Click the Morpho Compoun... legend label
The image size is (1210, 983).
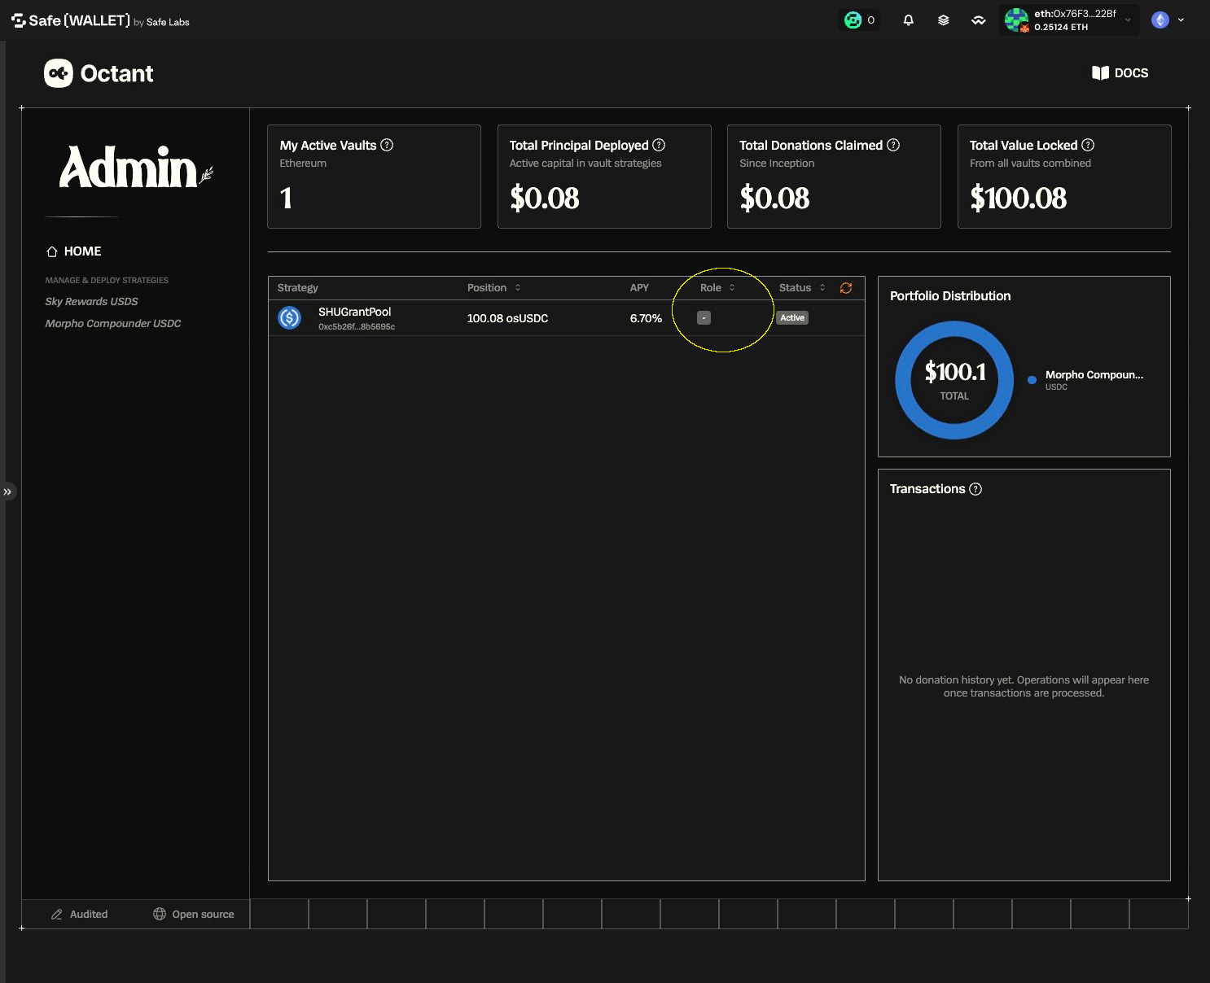click(x=1094, y=375)
